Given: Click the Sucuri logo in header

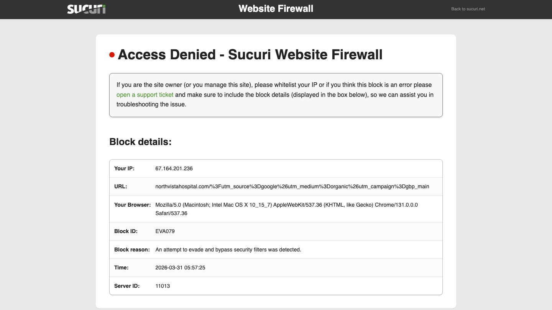Looking at the screenshot, I should click(x=86, y=9).
